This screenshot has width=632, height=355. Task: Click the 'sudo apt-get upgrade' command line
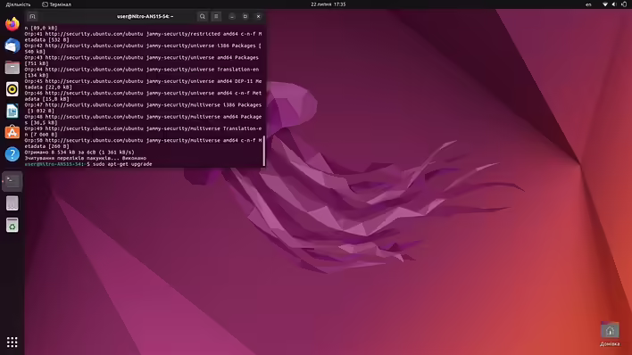(x=122, y=164)
